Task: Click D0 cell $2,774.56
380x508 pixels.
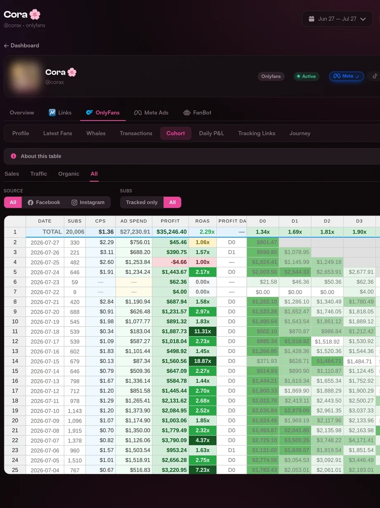Action: coord(263,460)
